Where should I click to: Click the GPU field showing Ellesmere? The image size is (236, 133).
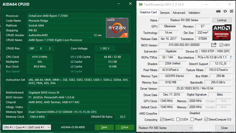[170, 26]
